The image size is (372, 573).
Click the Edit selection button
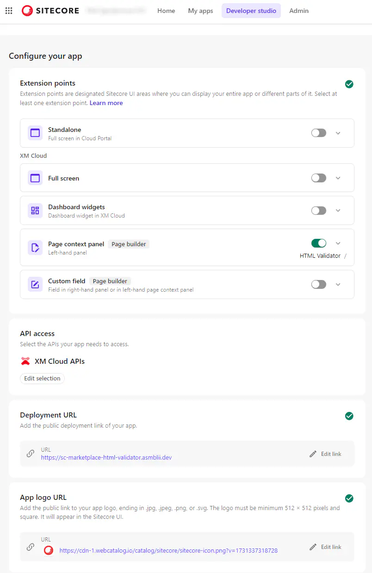coord(42,378)
